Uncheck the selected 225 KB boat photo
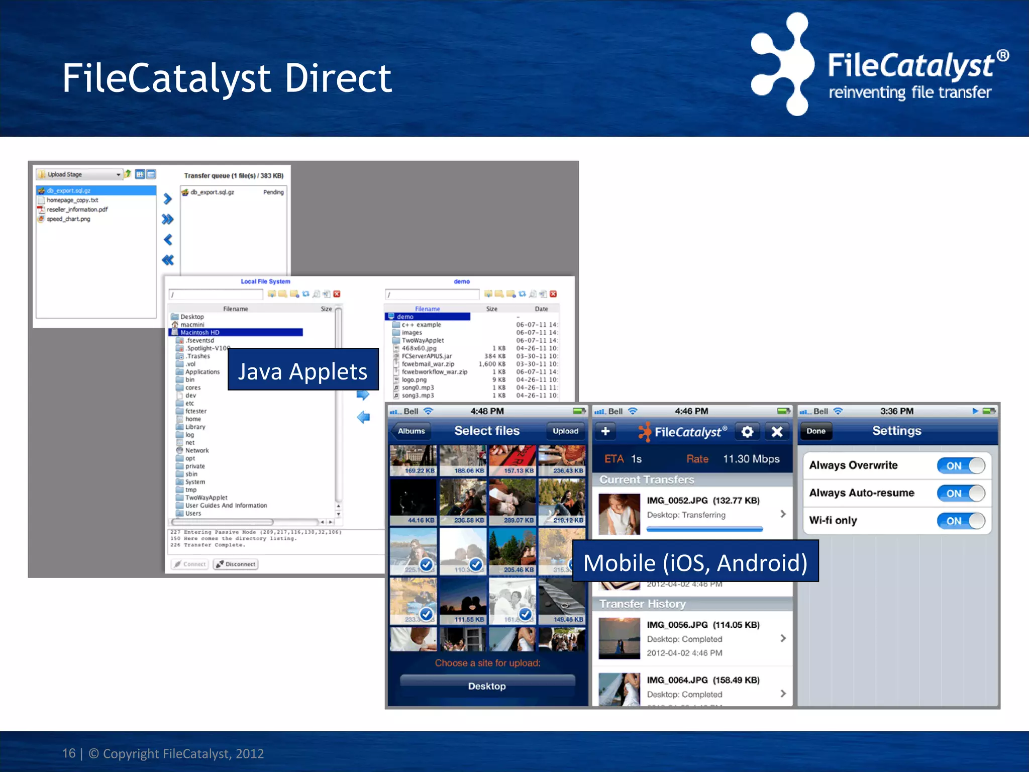Screen dimensions: 1029x772 pyautogui.click(x=413, y=552)
